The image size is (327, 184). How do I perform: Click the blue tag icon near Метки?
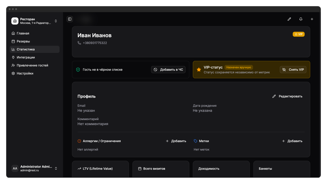195,141
